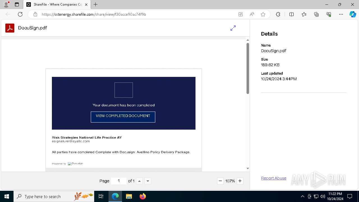This screenshot has width=359, height=202.
Task: Click the 107% zoom level text
Action: (230, 181)
